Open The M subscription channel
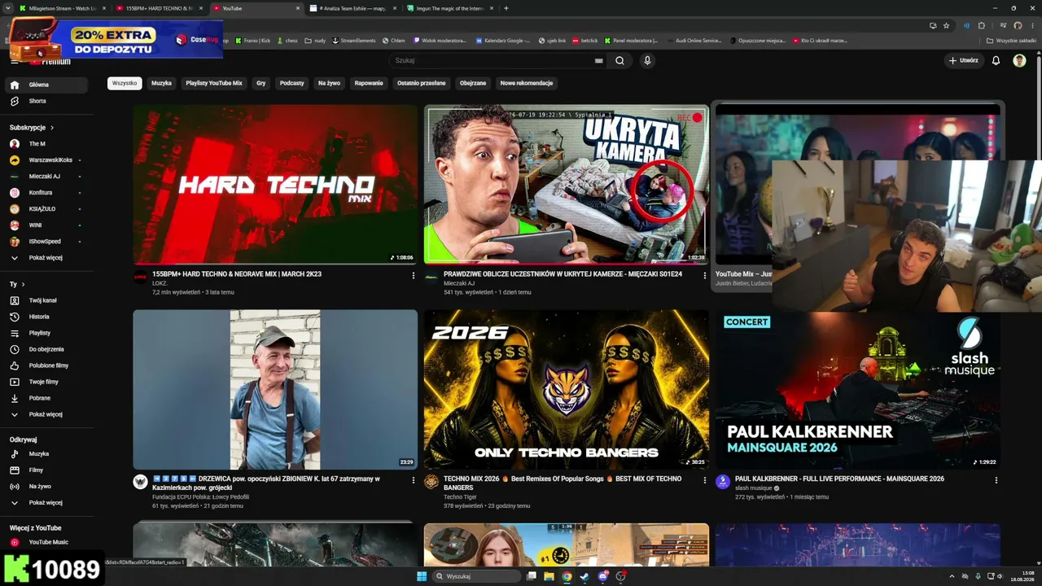This screenshot has width=1042, height=586. click(x=47, y=144)
